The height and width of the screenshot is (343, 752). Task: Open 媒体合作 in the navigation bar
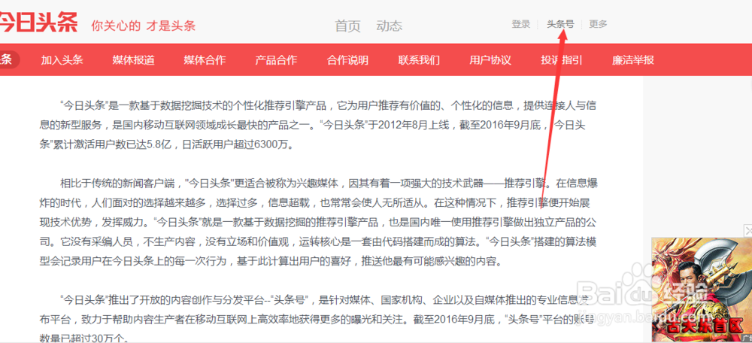pos(205,60)
